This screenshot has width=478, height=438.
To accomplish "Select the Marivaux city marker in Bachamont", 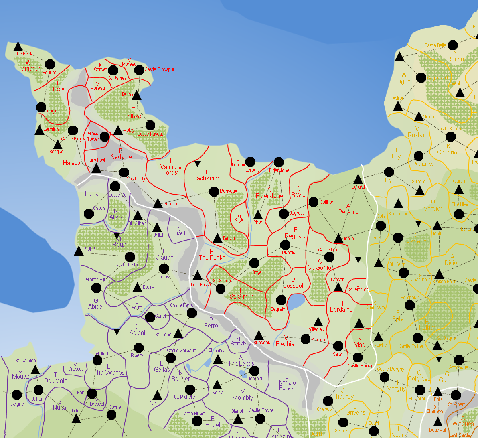I will pos(214,191).
